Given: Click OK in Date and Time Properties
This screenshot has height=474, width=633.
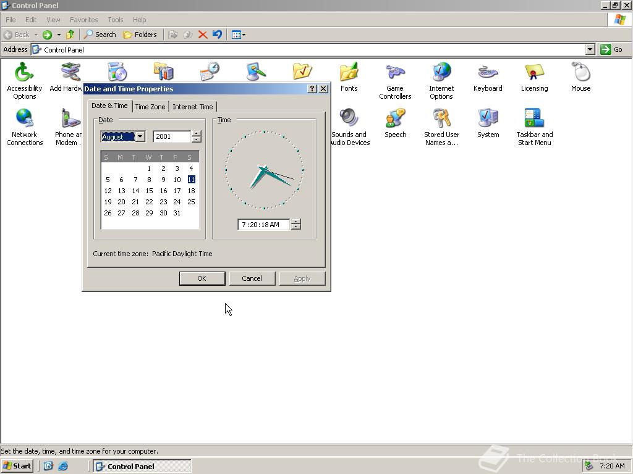Looking at the screenshot, I should [202, 278].
